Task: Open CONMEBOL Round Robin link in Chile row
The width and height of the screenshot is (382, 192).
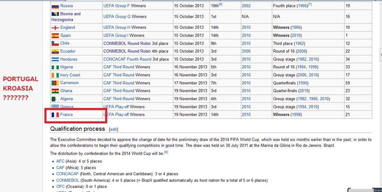Action: [127, 43]
